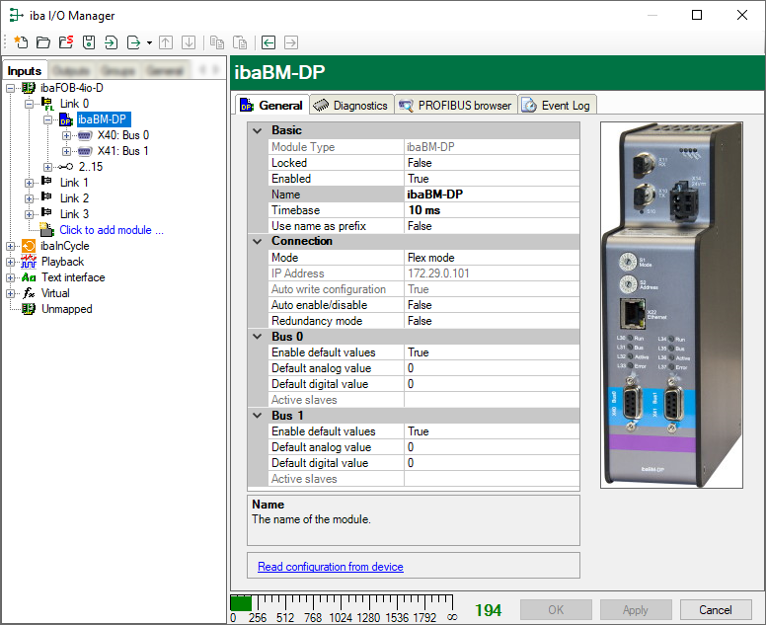Click Read configuration from device link

(x=330, y=567)
